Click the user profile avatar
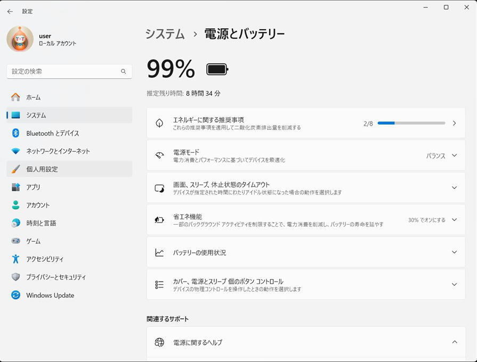The image size is (477, 362). (20, 39)
